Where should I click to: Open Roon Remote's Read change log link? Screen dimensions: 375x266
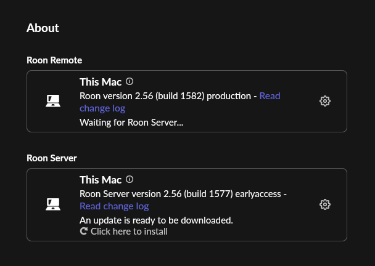pos(102,108)
